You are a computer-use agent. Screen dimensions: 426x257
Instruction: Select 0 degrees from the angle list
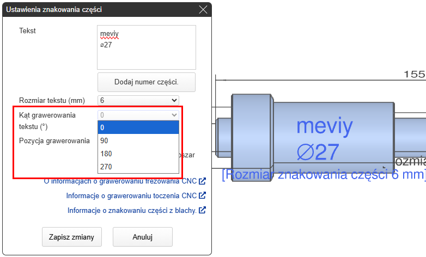(138, 127)
